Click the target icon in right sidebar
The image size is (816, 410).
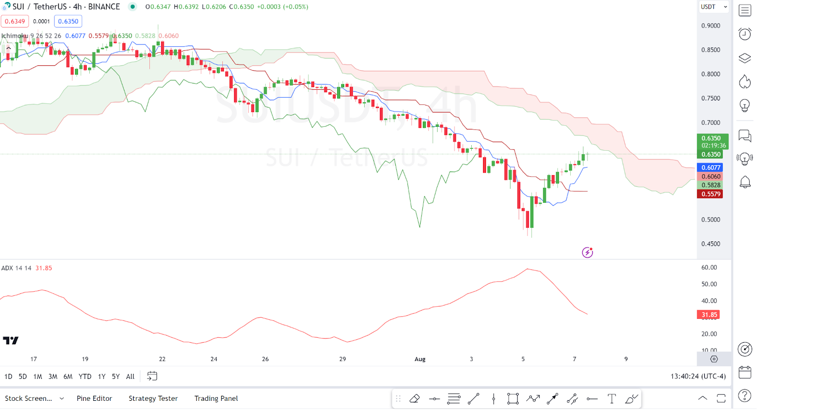coord(745,349)
